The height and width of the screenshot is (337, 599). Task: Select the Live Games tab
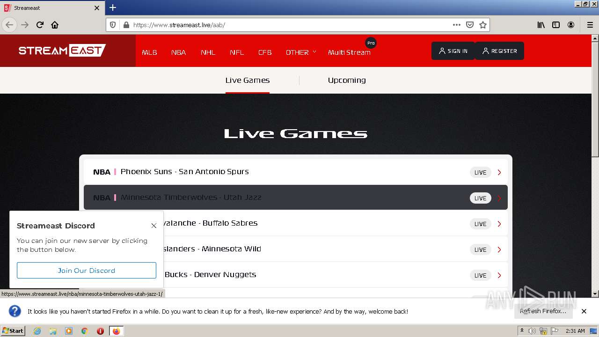coord(247,80)
